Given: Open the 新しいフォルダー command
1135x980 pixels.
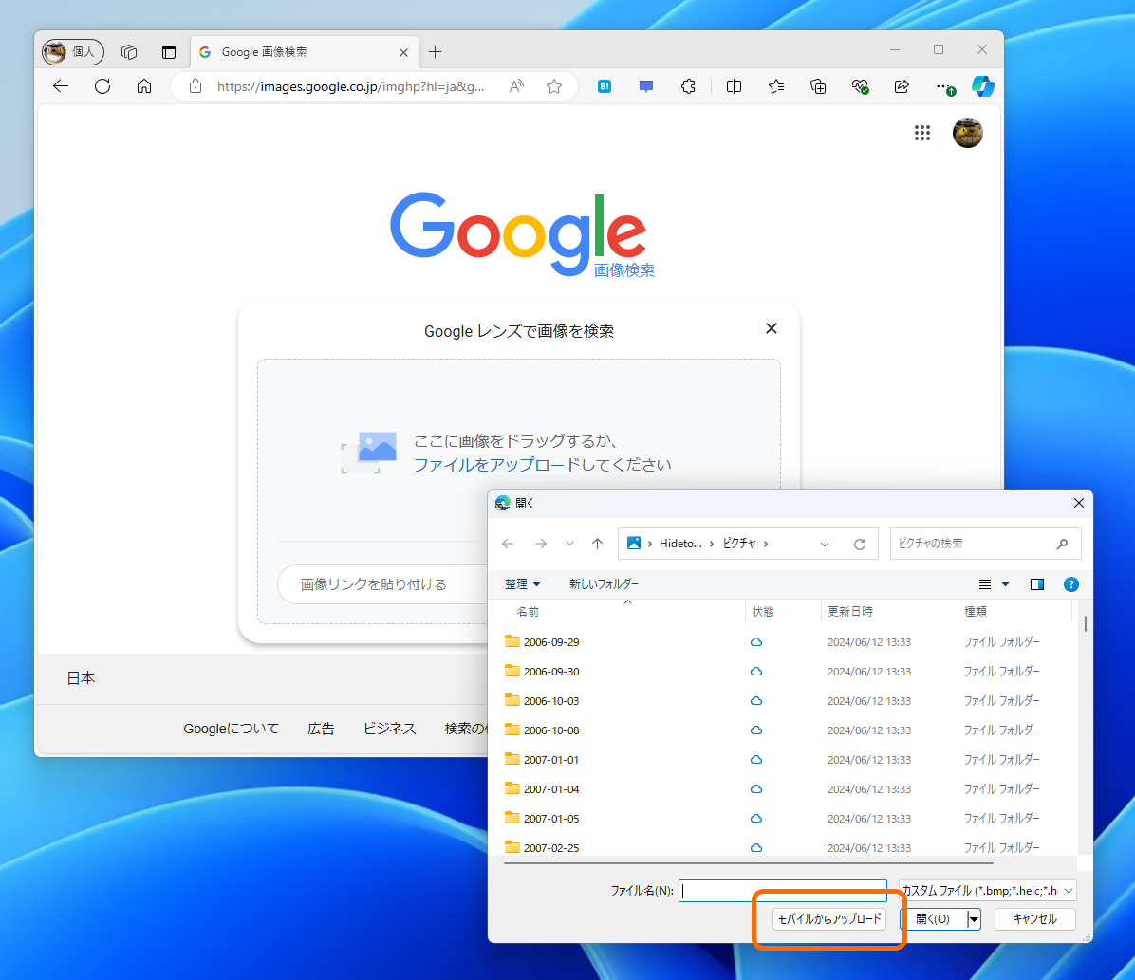Looking at the screenshot, I should (x=605, y=583).
